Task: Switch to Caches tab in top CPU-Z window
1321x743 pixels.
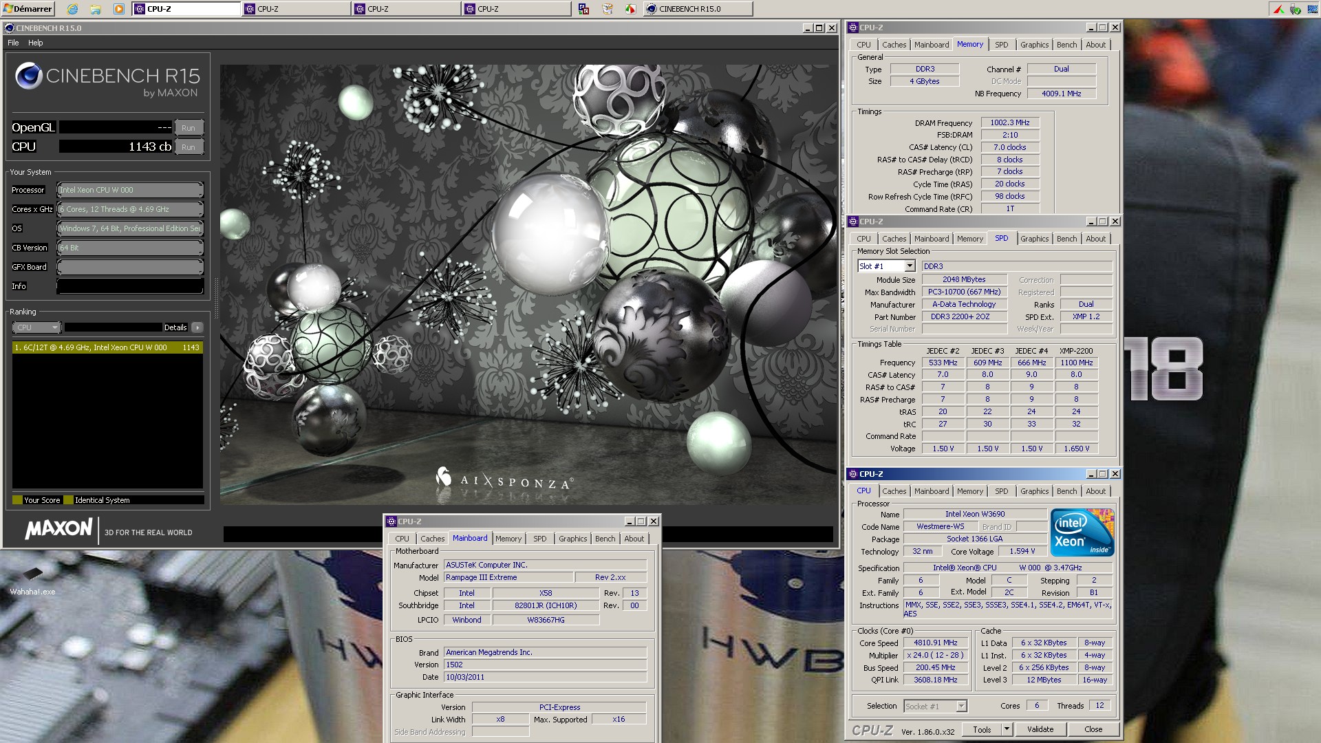Action: pyautogui.click(x=894, y=45)
